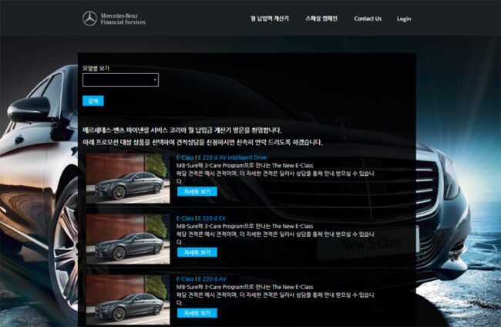Screen dimensions: 501x327
Task: Select the E 220 d AV Intelligent Drive car thumbnail
Action: [128, 177]
